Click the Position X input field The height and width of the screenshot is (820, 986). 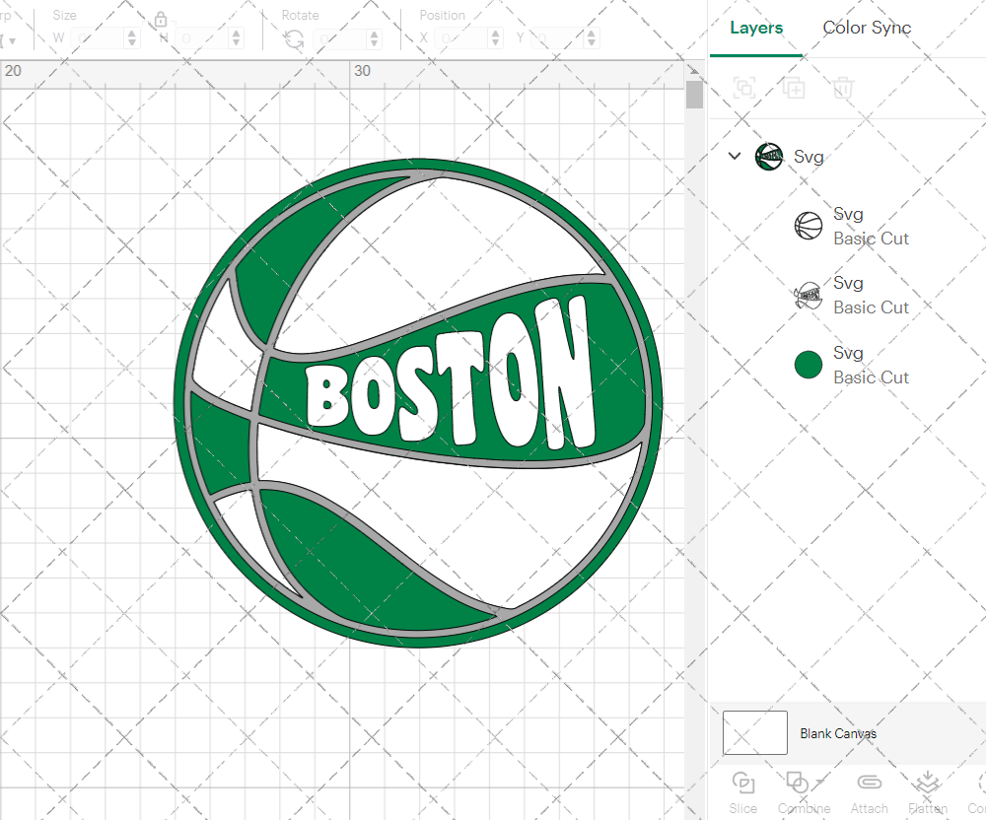(x=461, y=38)
